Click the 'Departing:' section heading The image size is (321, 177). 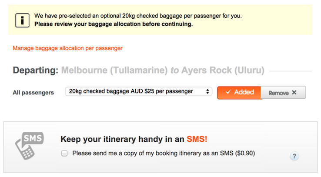(35, 70)
